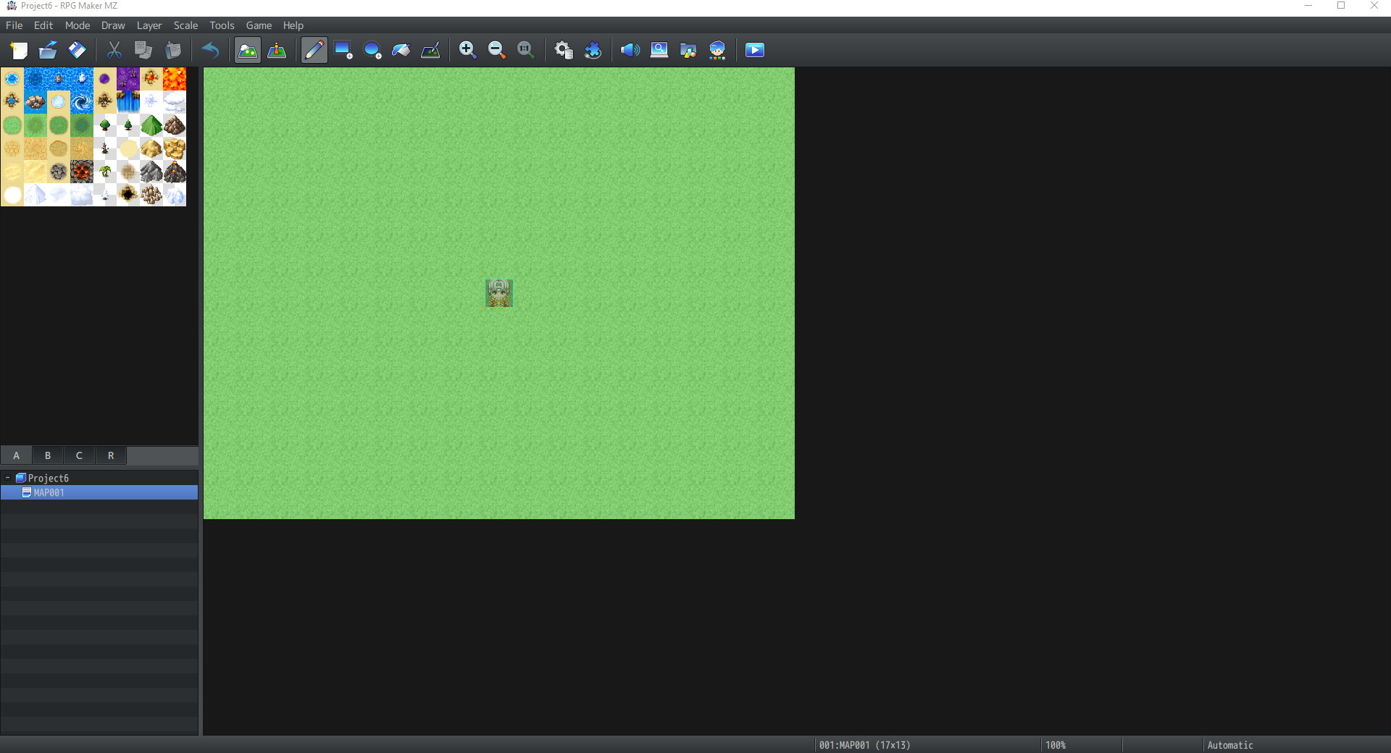Image resolution: width=1391 pixels, height=753 pixels.
Task: Select MAP001 in the map list
Action: [49, 492]
